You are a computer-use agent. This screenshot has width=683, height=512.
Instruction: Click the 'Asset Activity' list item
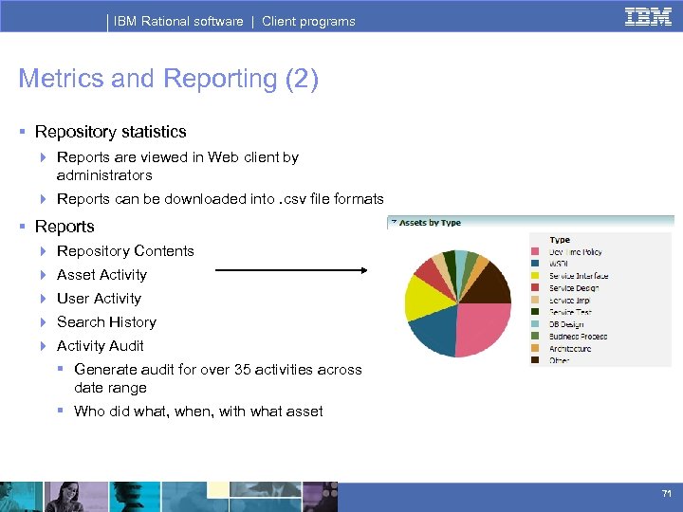pos(102,275)
